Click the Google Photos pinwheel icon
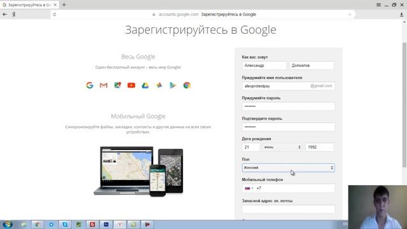The image size is (407, 229). (159, 85)
